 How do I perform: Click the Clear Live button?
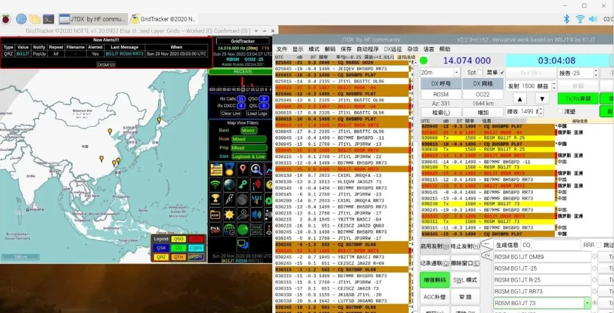231,113
